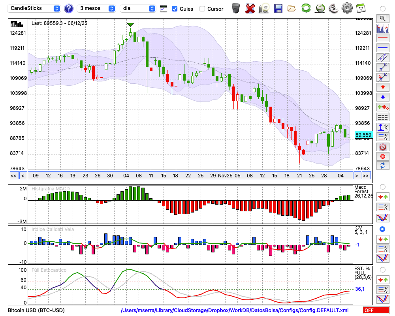
Task: Enable the Cursor checkbox
Action: 202,9
